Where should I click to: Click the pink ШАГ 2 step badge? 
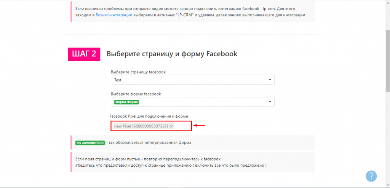click(84, 54)
